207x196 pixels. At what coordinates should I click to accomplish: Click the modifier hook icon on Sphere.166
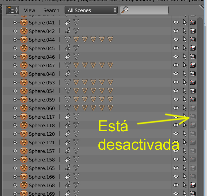(x=68, y=176)
